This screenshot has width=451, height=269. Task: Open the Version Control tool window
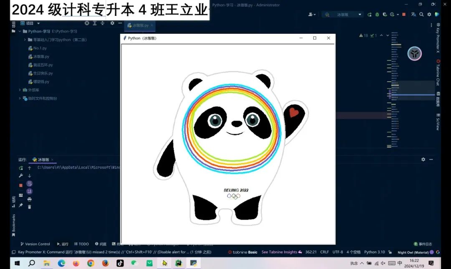[x=35, y=244]
